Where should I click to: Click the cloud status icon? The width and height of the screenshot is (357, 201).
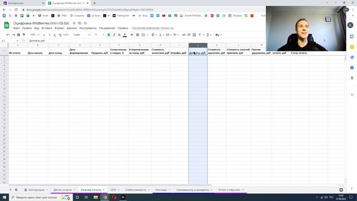[x=85, y=23]
